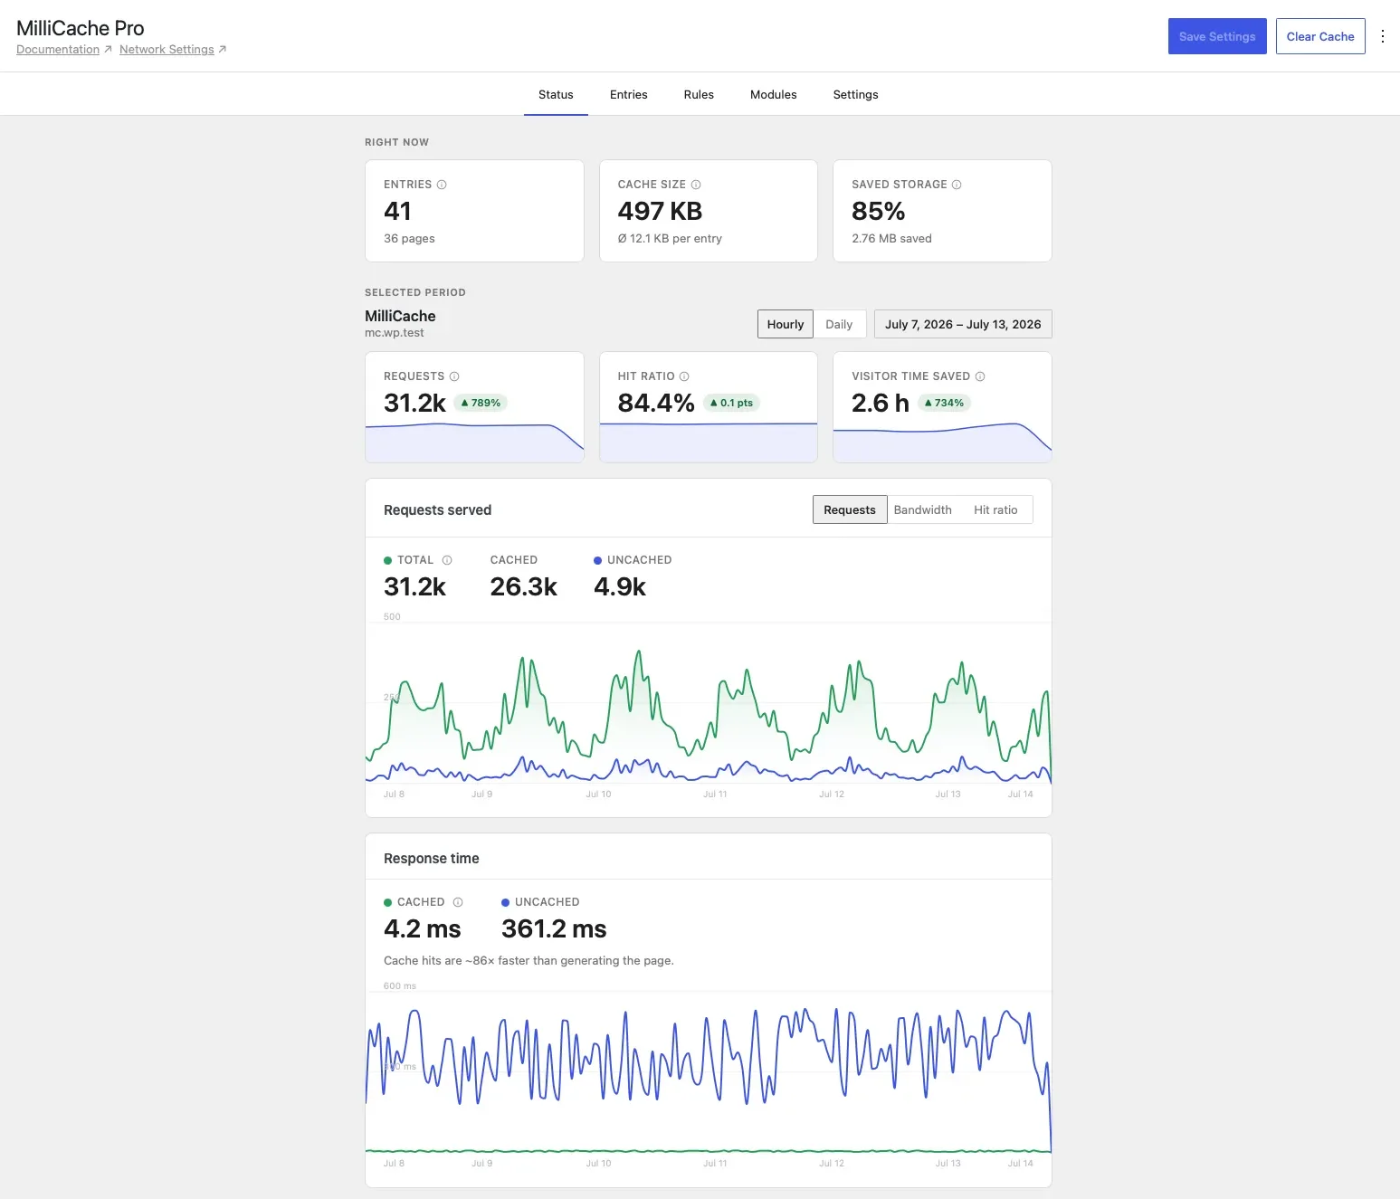Click info icon next to VISITOR TIME SAVED
The width and height of the screenshot is (1400, 1199).
tap(980, 376)
